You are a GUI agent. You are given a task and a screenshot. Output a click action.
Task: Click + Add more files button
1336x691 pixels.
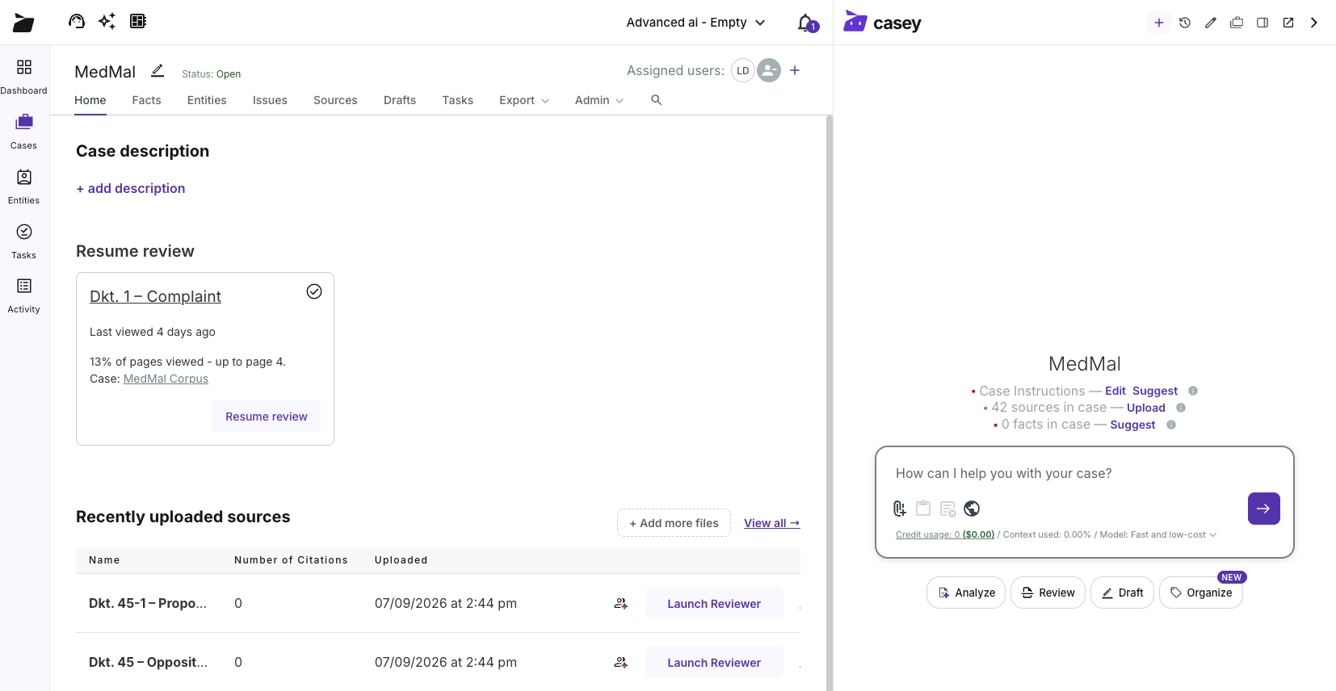674,523
